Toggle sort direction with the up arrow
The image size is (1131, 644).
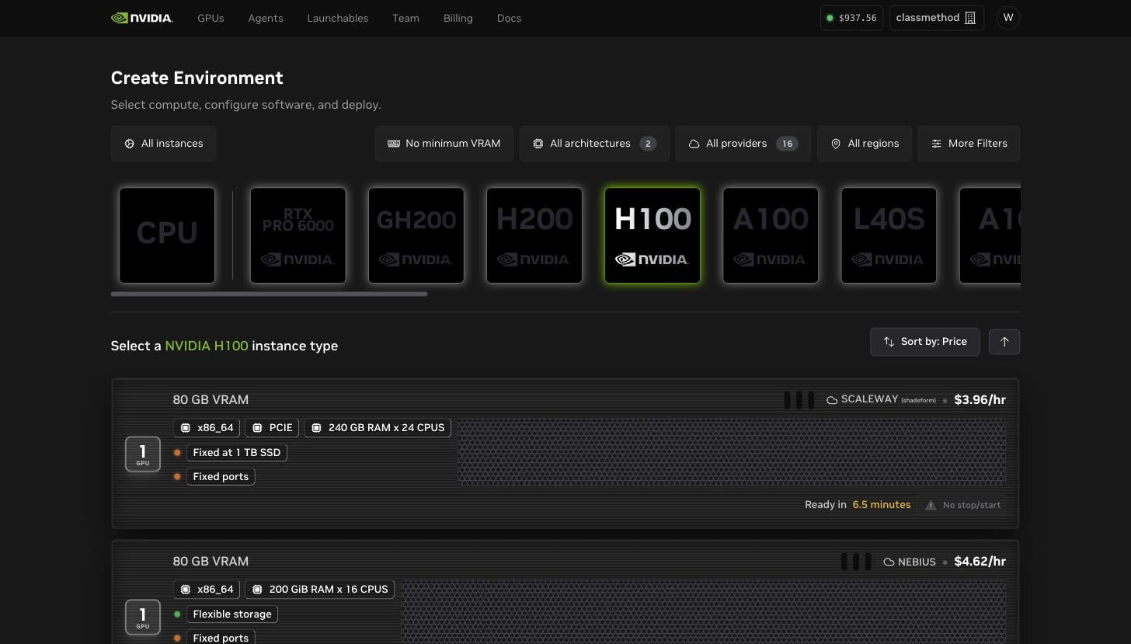pyautogui.click(x=1004, y=342)
